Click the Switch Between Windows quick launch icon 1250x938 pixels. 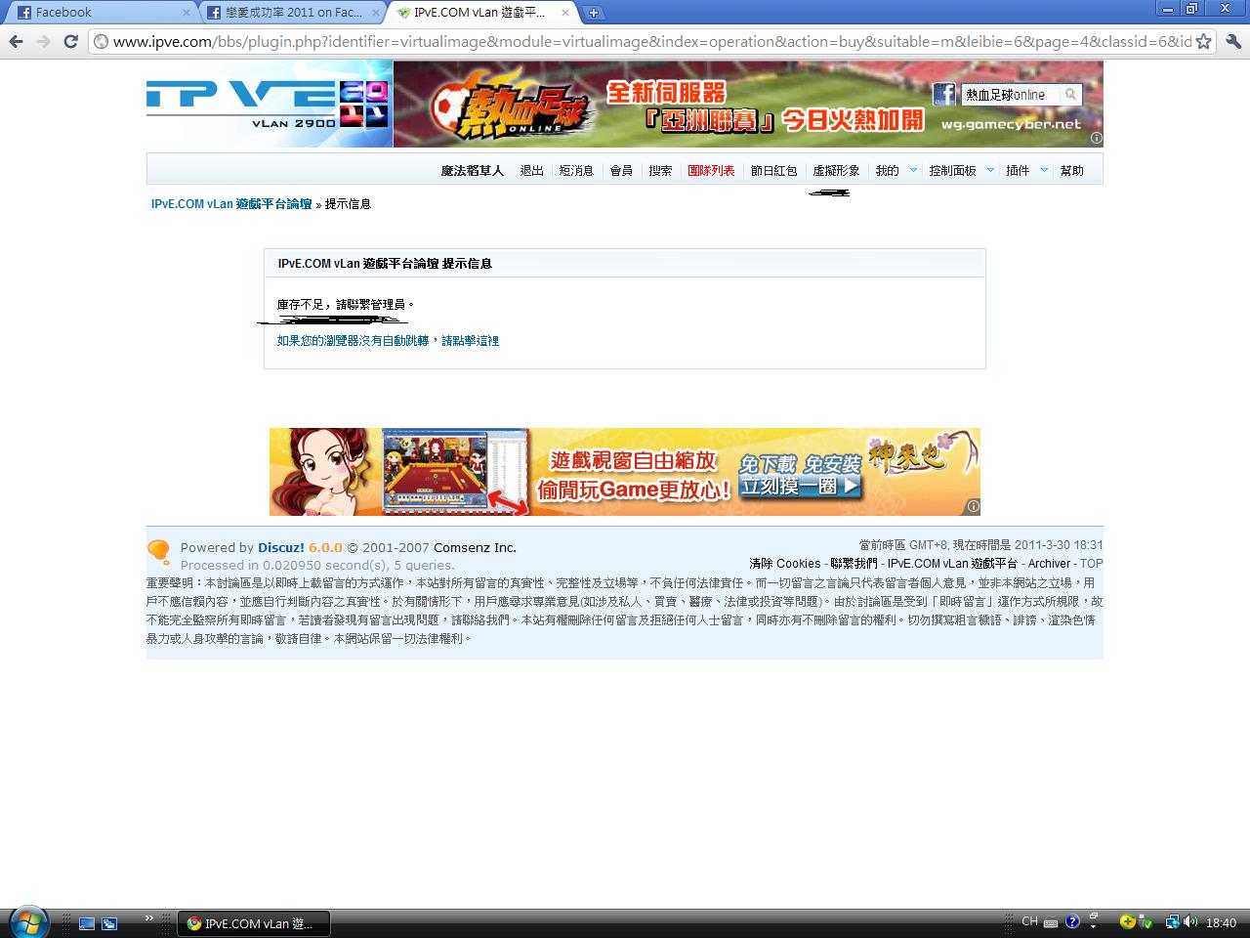(x=109, y=923)
